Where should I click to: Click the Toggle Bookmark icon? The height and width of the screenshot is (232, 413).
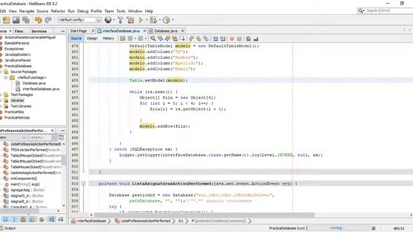(x=206, y=39)
